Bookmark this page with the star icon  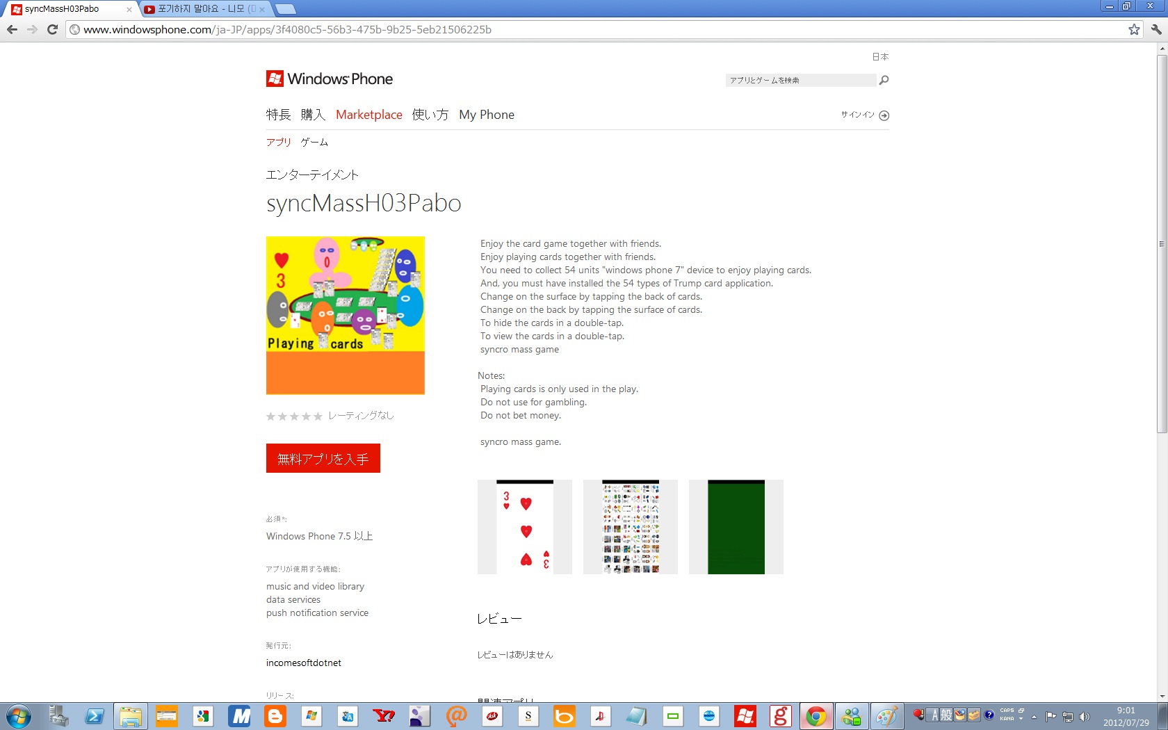click(x=1134, y=29)
